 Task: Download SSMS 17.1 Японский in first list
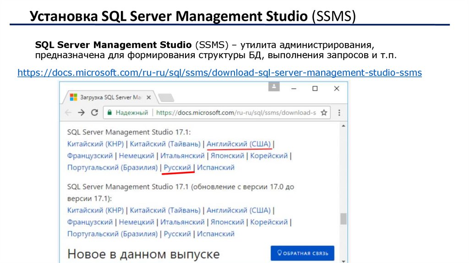[227, 156]
